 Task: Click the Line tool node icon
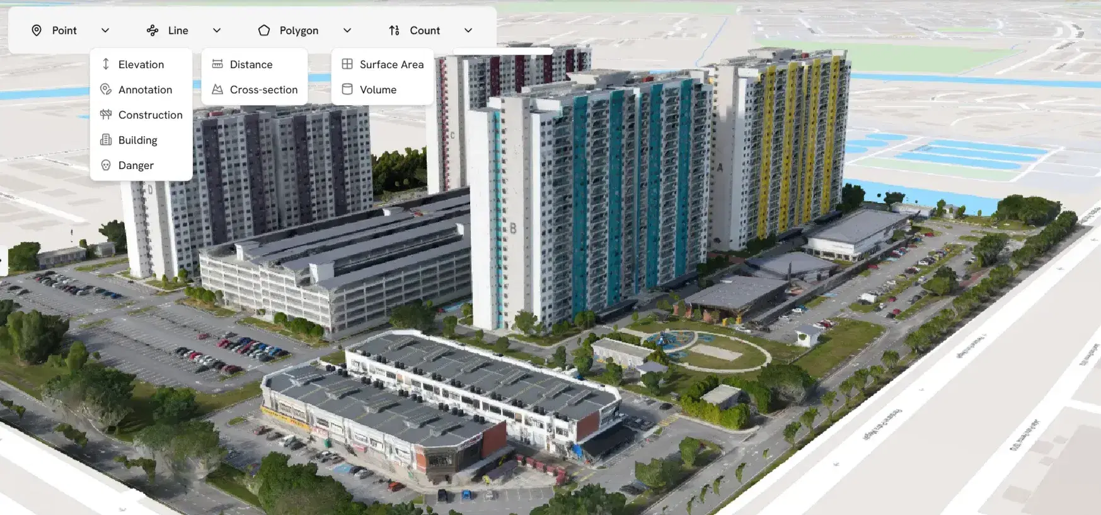point(153,30)
